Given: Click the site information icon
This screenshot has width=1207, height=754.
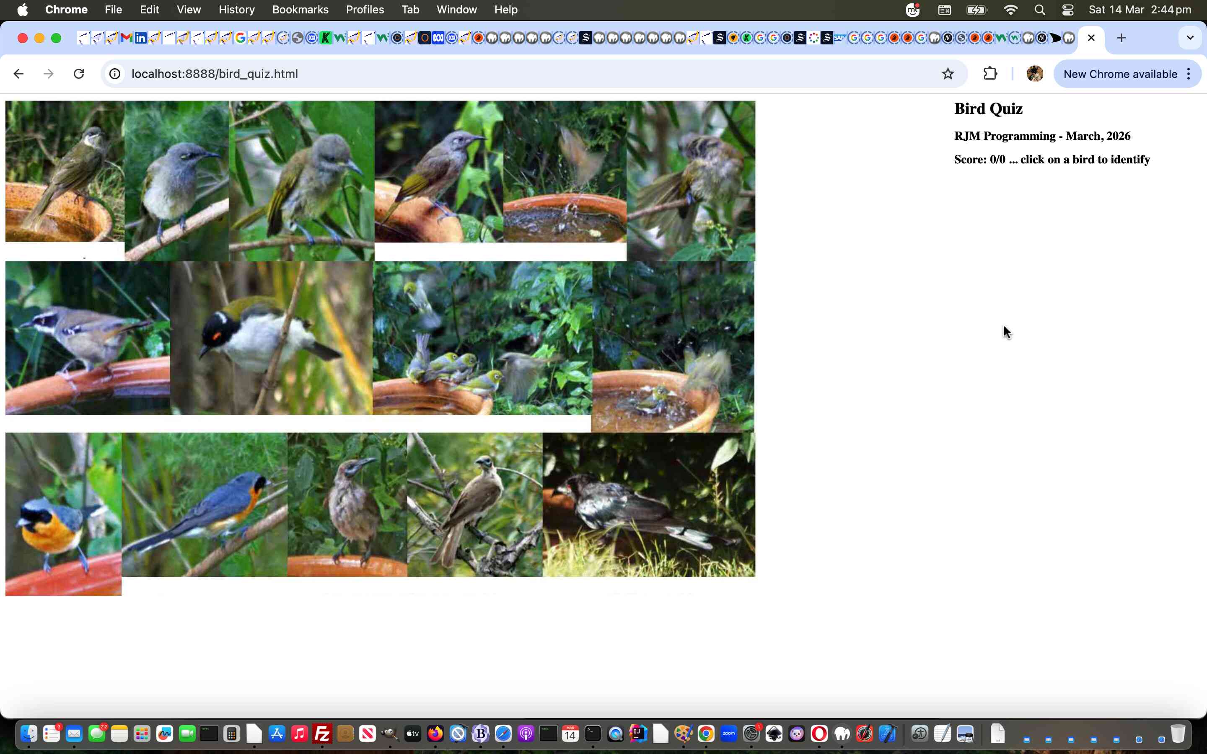Looking at the screenshot, I should click(115, 74).
